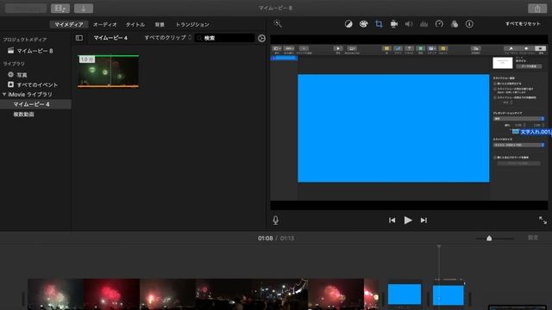Open the volume speaker adjustment

pos(409,24)
